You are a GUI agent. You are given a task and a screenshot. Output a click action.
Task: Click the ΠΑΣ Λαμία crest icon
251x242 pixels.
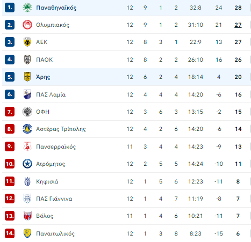click(27, 94)
